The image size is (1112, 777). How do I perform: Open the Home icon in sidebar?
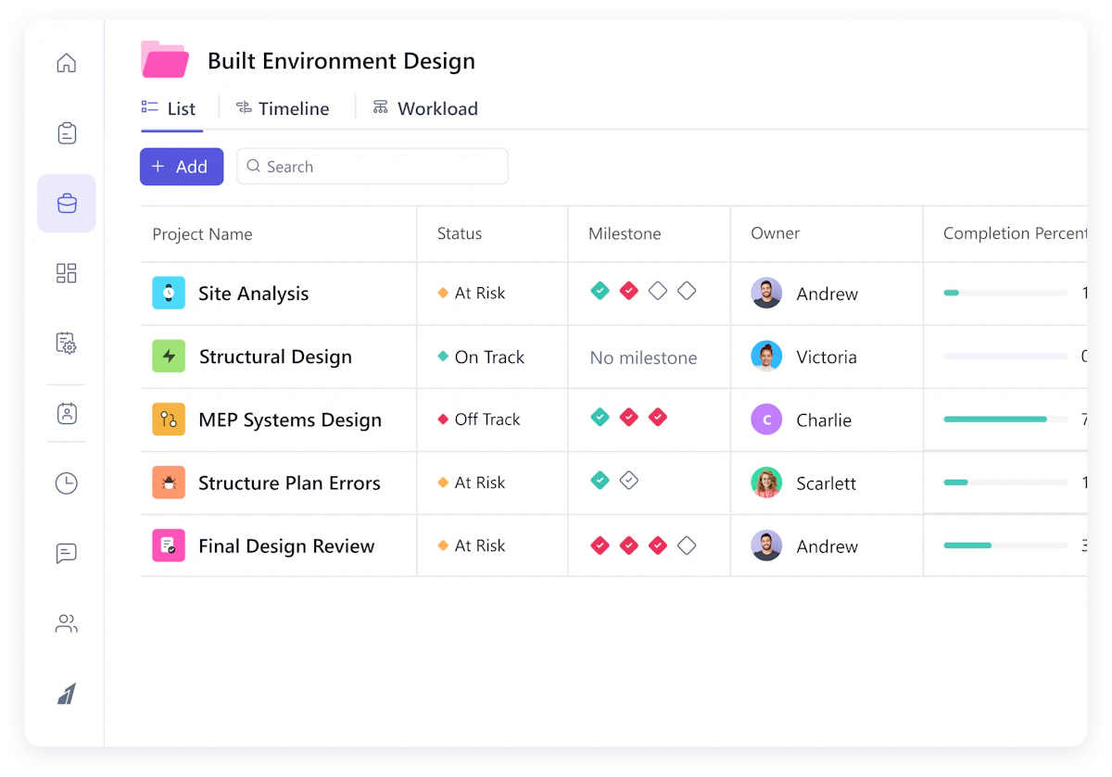[x=66, y=63]
